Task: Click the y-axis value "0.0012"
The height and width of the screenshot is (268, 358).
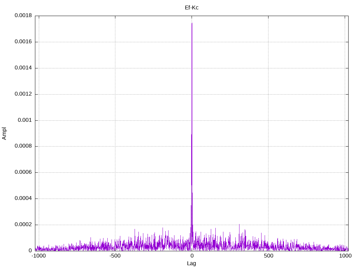Action: pos(23,94)
